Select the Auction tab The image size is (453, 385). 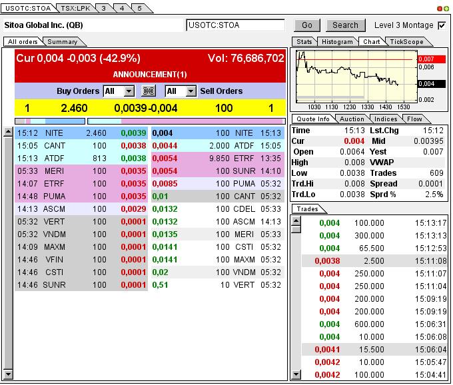pos(352,119)
